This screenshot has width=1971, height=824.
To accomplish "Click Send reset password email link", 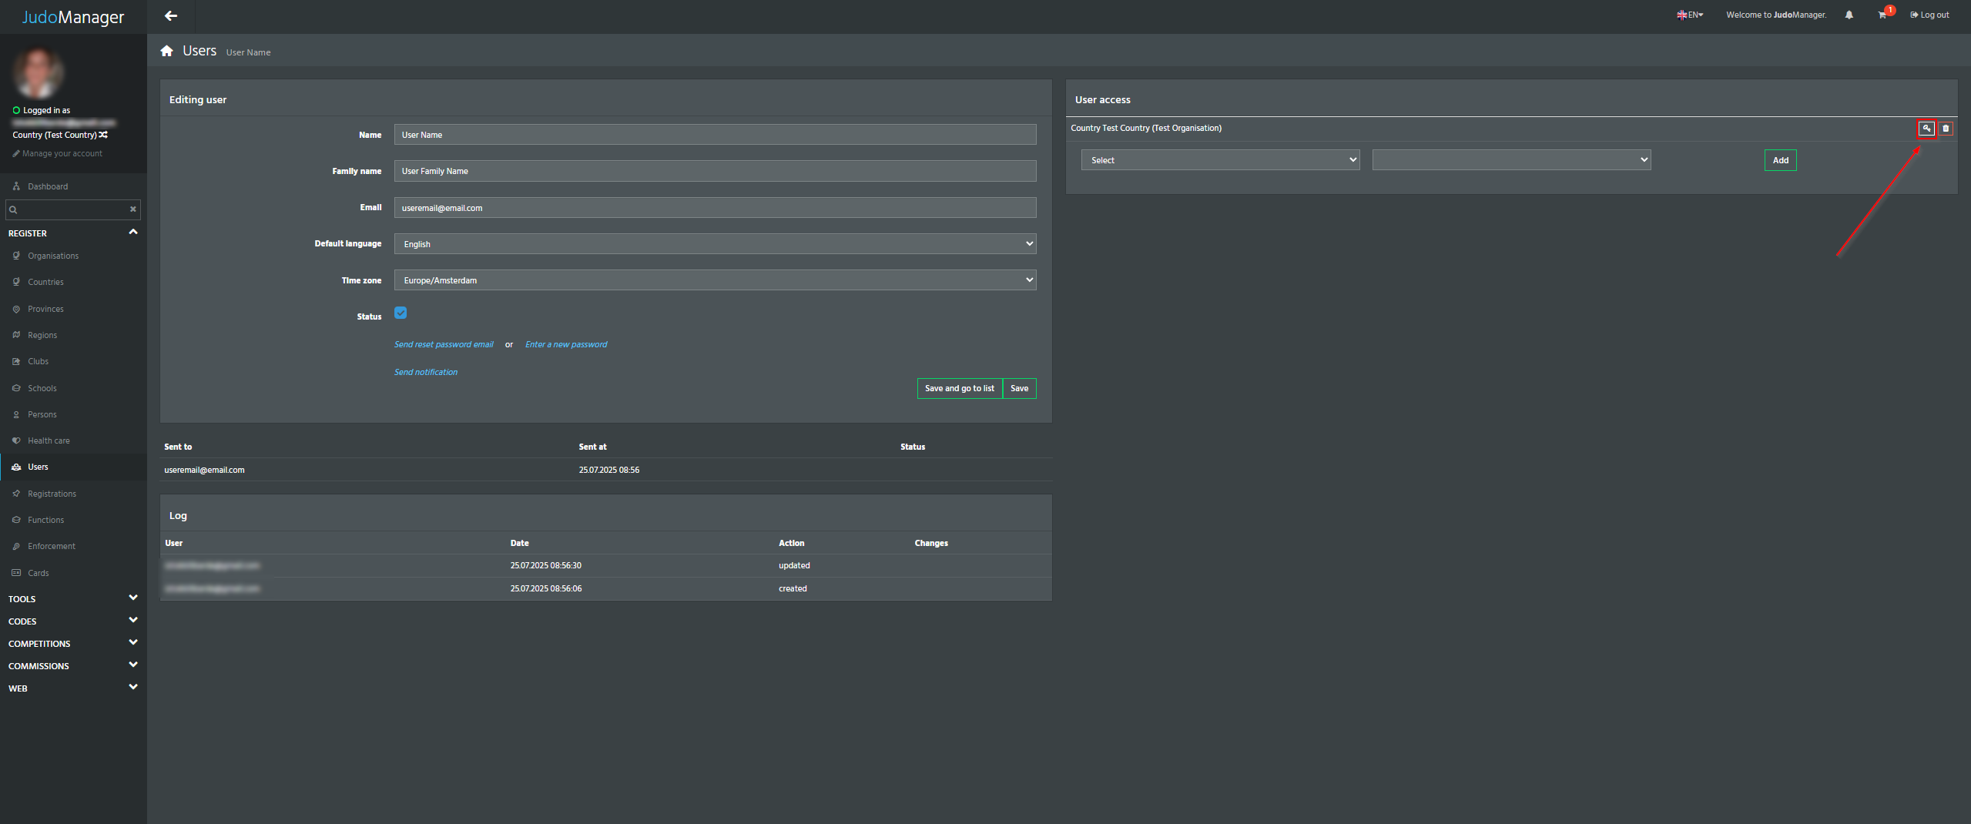I will click(x=444, y=344).
